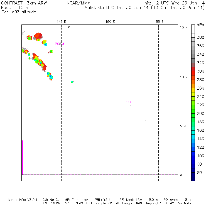This screenshot has width=206, height=206.
Task: Click the 'DIFF: simple' setting text
Action: pos(96,203)
